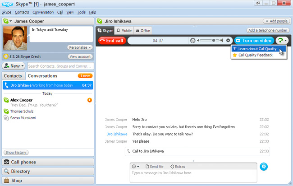Viewport: 293px width, 186px height.
Task: Click Turn on video
Action: point(254,41)
